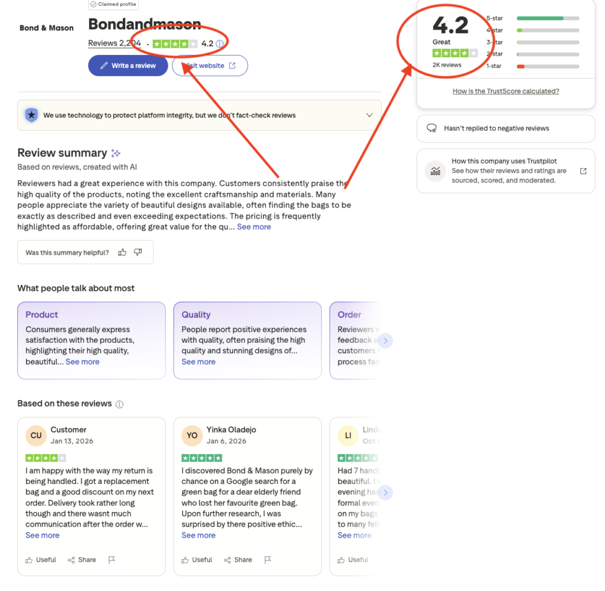This screenshot has width=605, height=591.
Task: Mark Yinka Oladejo's review as Useful
Action: tap(197, 560)
